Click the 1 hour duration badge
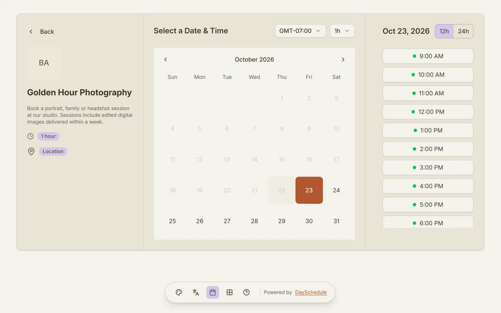 (x=48, y=136)
